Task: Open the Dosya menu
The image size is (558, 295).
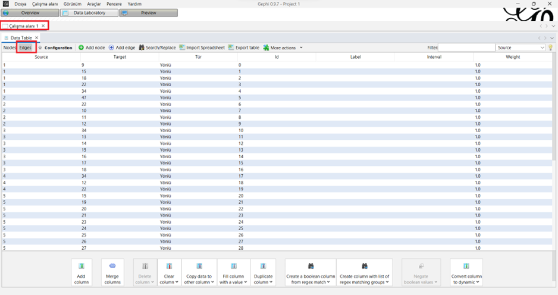Action: [x=20, y=4]
